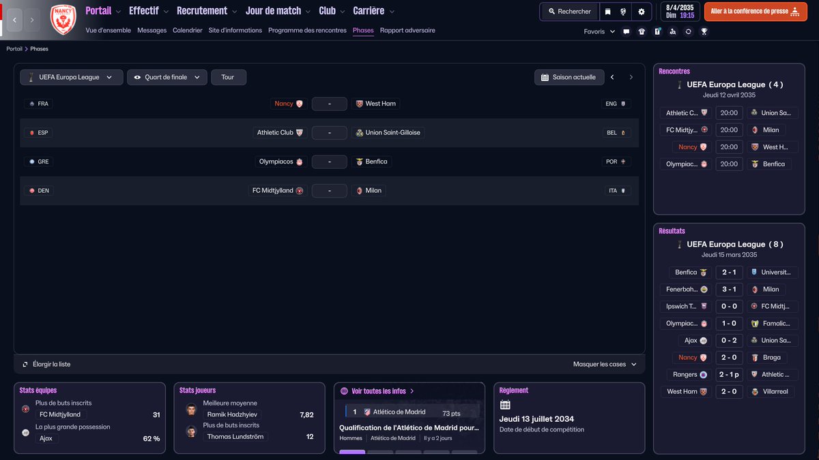Select West Ham in the quarter-final fixture list
This screenshot has width=819, height=460.
coord(375,104)
